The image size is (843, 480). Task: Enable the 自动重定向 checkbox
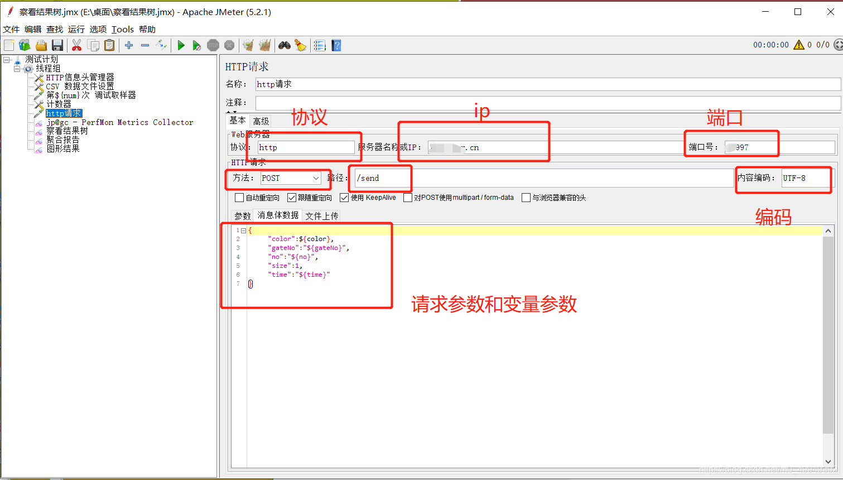239,198
